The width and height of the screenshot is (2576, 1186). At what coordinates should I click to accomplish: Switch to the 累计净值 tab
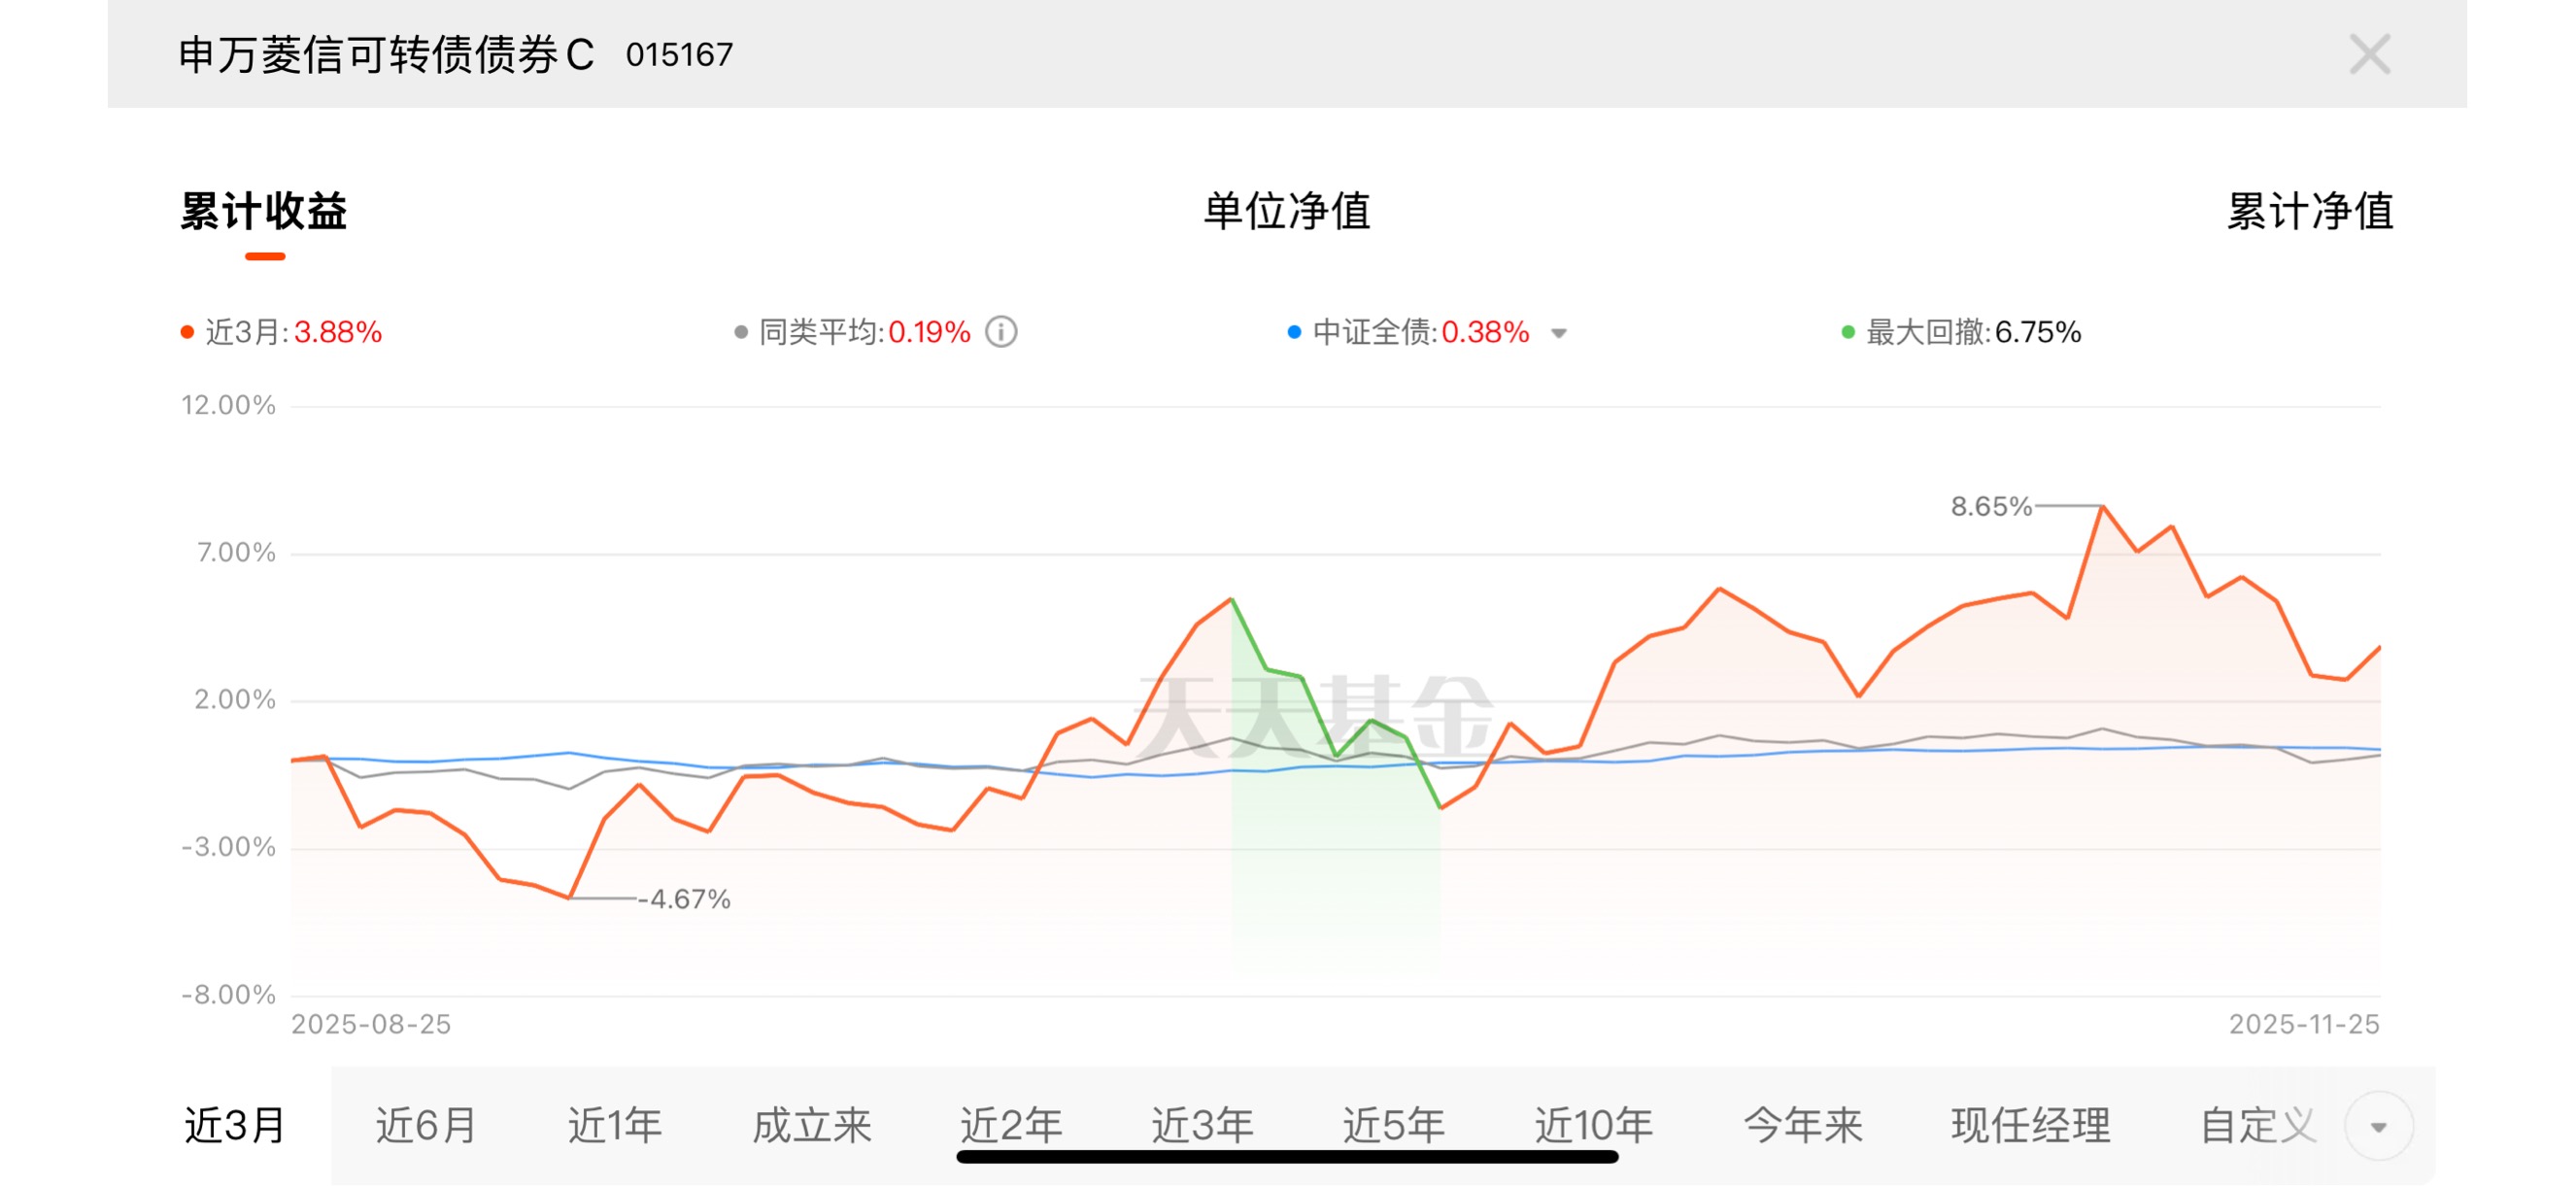pos(2309,212)
